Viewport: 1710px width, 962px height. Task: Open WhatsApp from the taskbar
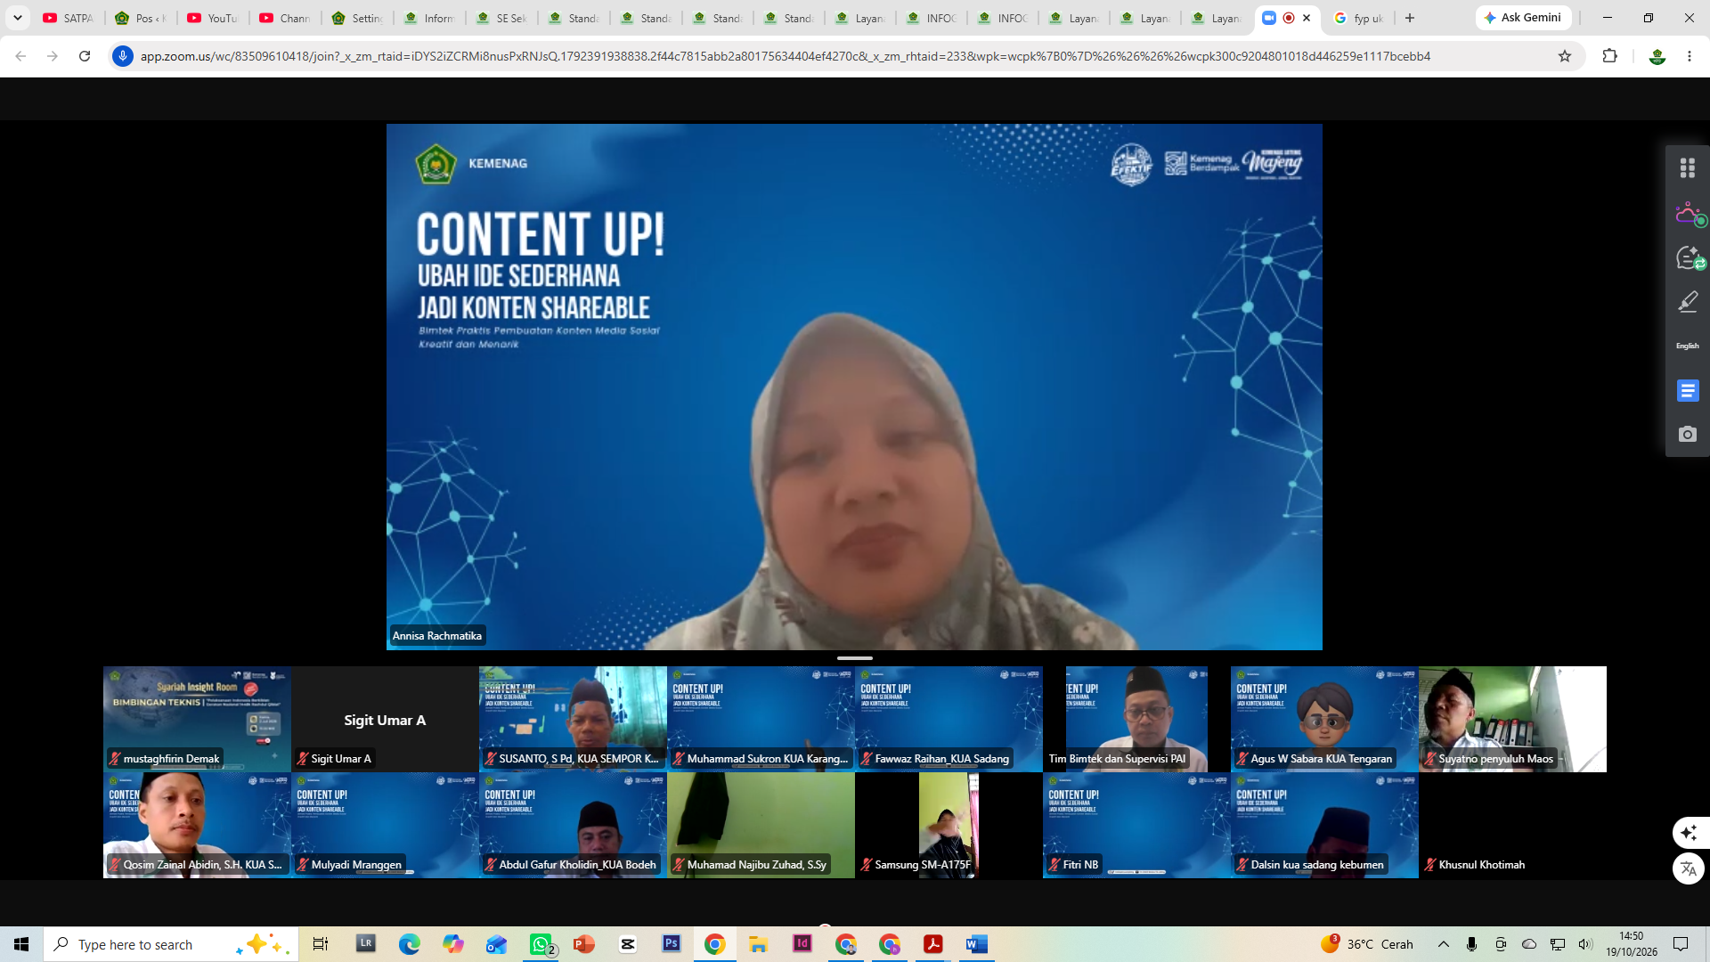point(541,944)
